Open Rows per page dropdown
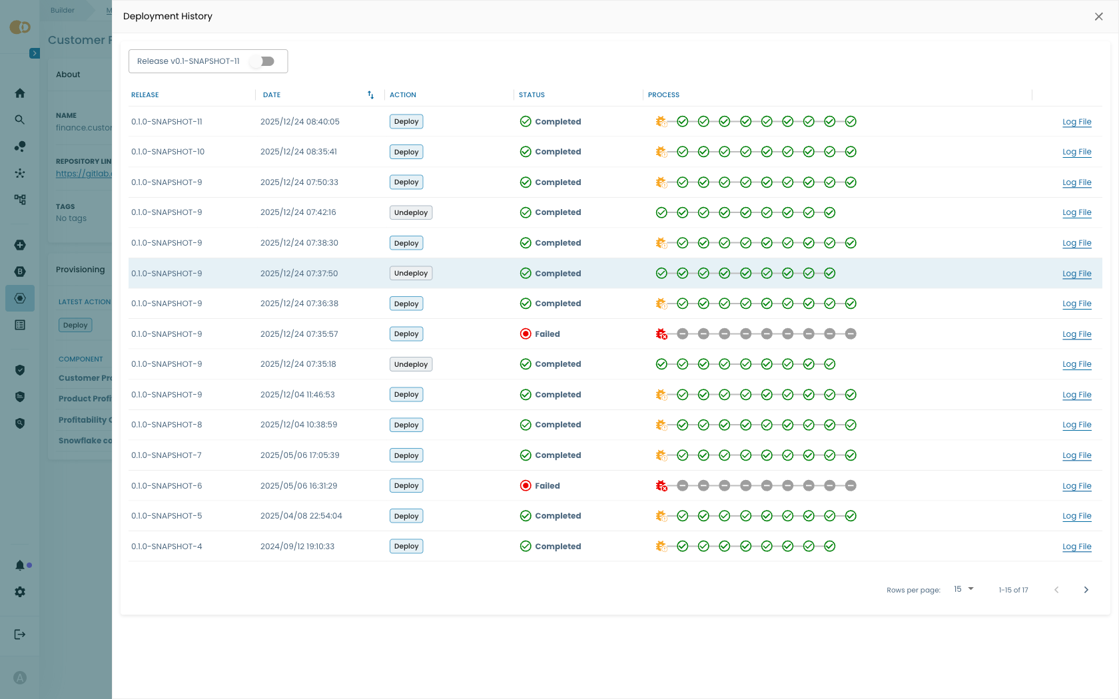 964,589
